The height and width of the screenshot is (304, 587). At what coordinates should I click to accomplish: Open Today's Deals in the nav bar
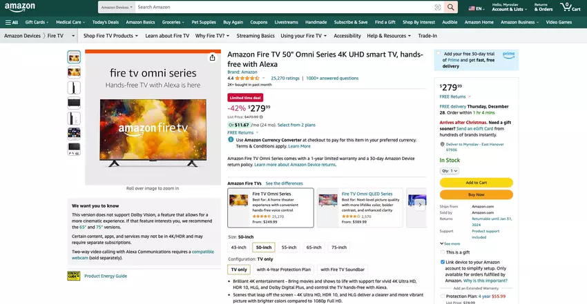106,22
